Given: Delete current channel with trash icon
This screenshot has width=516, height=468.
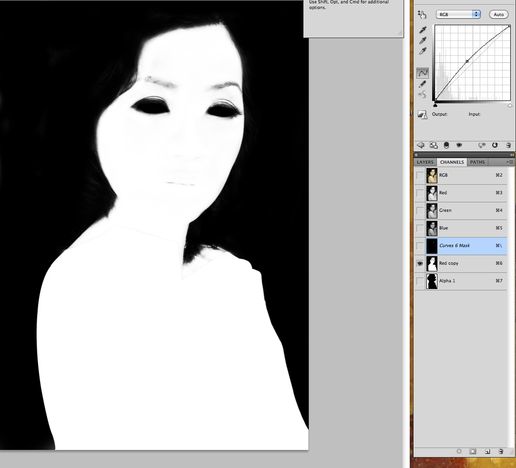Looking at the screenshot, I should pyautogui.click(x=501, y=451).
